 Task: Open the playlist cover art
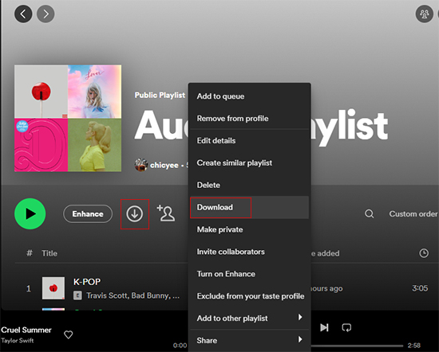click(68, 118)
